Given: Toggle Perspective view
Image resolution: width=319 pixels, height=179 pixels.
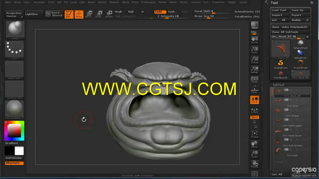Looking at the screenshot, I should point(254,80).
